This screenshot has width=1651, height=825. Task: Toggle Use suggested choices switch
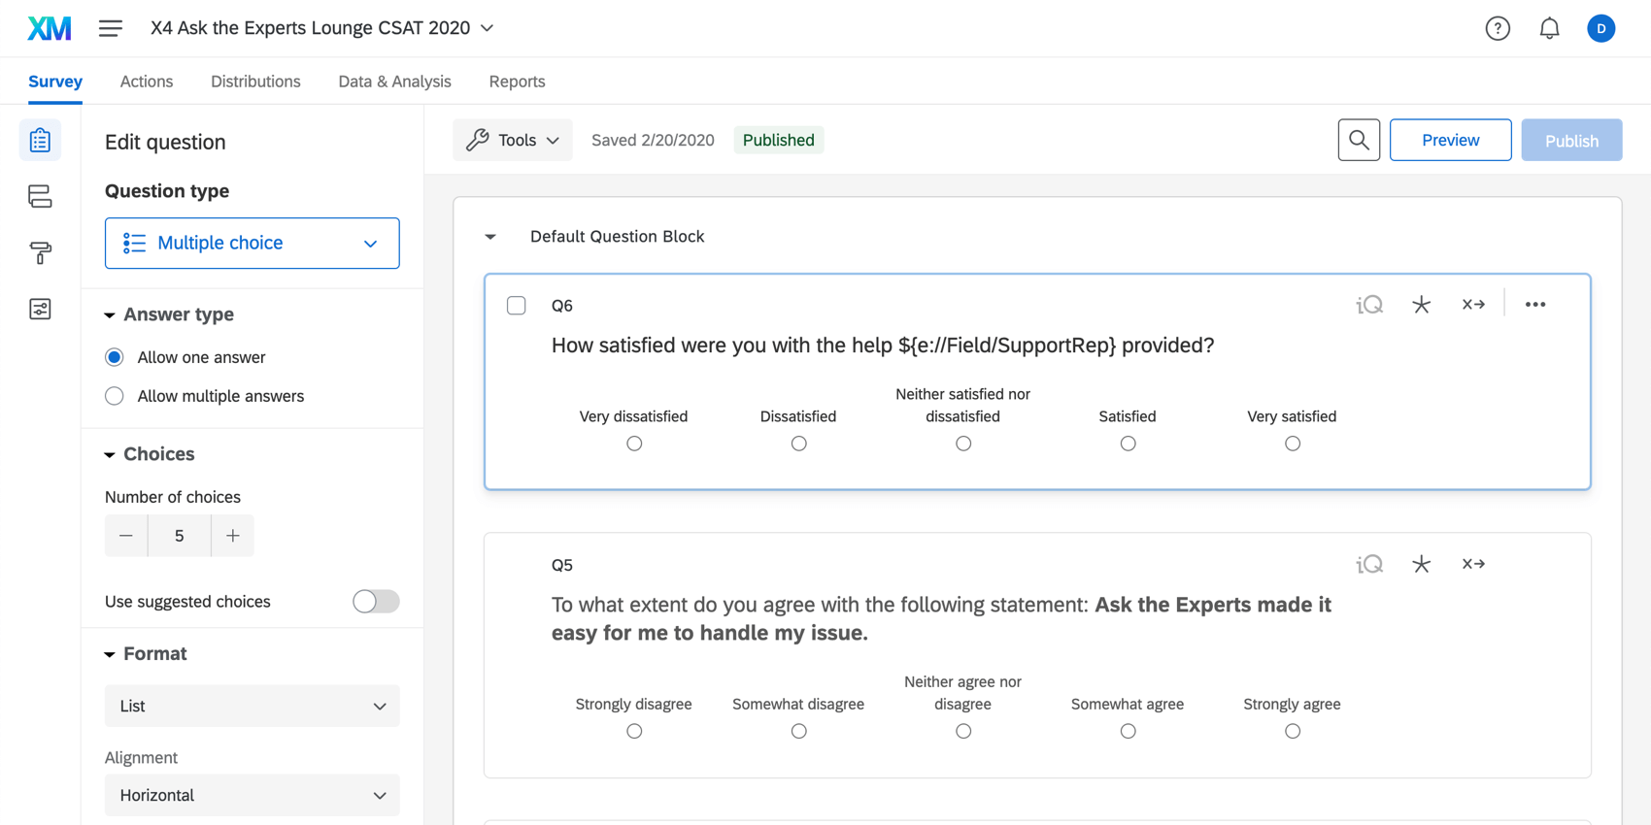coord(376,602)
